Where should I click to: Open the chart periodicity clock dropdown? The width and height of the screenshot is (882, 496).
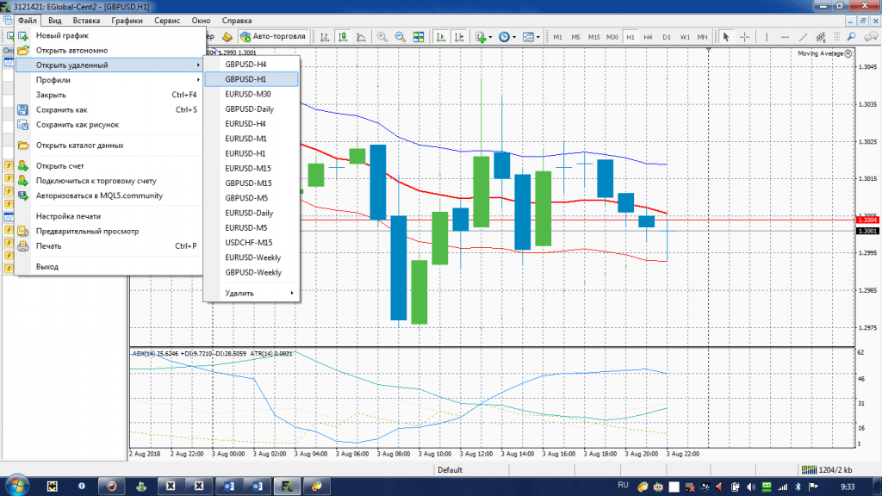(506, 37)
